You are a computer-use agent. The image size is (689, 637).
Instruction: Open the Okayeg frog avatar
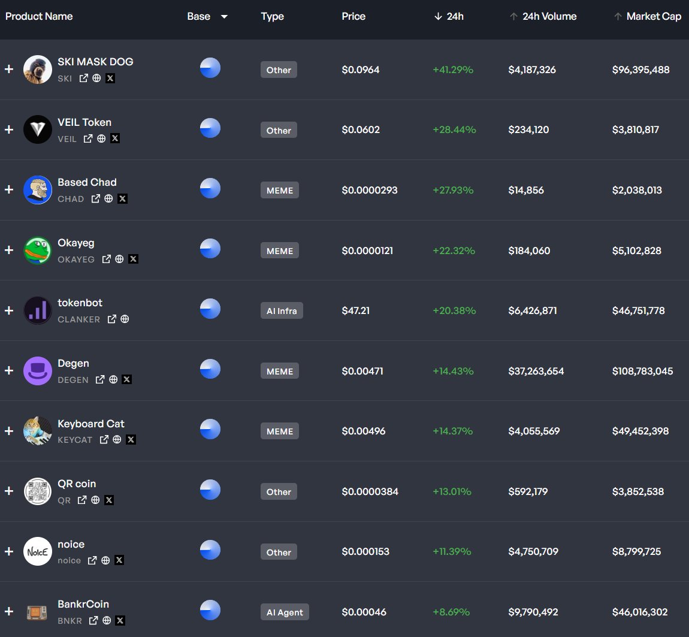pyautogui.click(x=38, y=250)
